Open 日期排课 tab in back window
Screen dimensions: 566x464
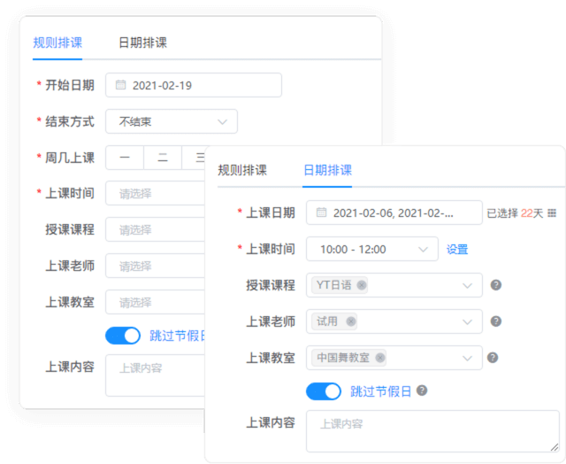pyautogui.click(x=143, y=43)
